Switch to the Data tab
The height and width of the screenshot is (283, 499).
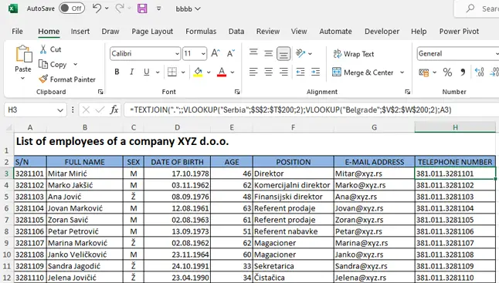(x=236, y=31)
